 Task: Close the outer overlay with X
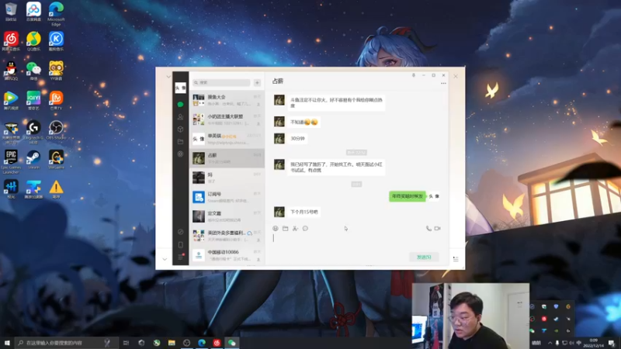(x=456, y=76)
